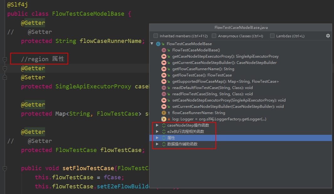
Task: Click the region icon of 数据操作辅助函数
Action: click(x=164, y=144)
